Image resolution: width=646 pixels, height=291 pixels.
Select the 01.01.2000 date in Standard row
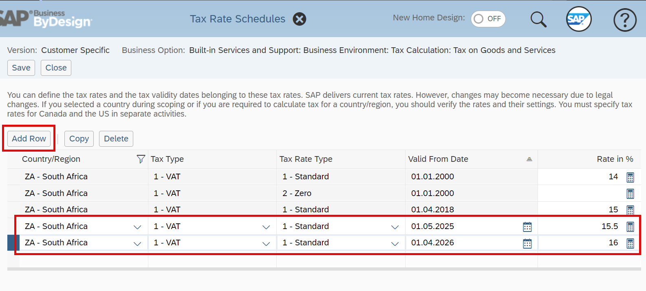point(432,176)
